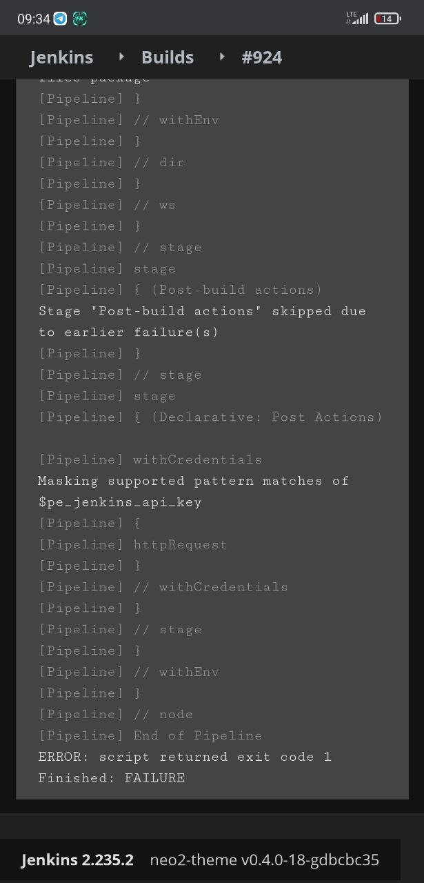Open the Jenkins breadcrumb link

click(61, 57)
